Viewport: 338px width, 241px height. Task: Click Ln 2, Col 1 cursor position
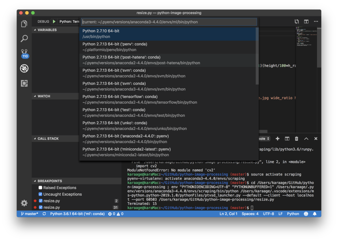pyautogui.click(x=228, y=214)
